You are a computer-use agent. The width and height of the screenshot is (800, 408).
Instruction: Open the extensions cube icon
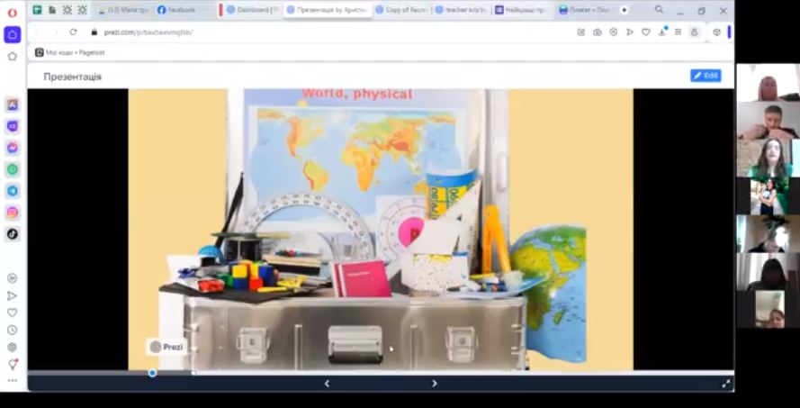tap(716, 32)
